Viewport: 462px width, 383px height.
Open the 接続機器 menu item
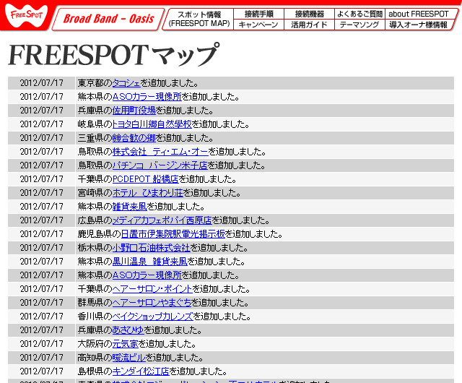coord(309,14)
